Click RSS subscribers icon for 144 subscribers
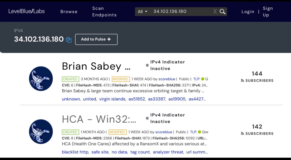Viewport: 291px width, 160px height. click(x=242, y=81)
